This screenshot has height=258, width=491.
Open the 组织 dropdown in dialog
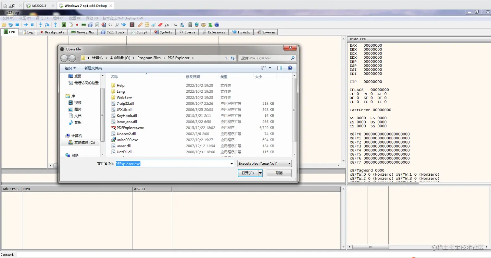(x=70, y=68)
